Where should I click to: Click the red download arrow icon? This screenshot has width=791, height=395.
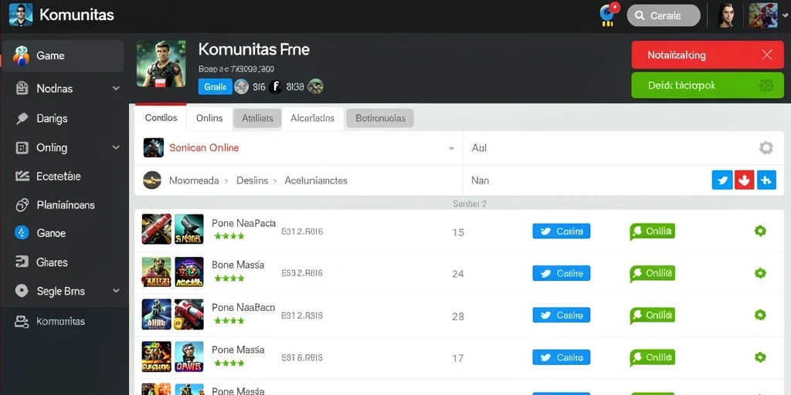[744, 180]
